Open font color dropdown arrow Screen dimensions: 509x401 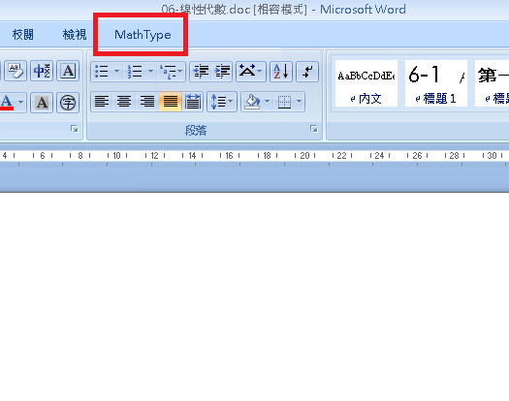20,103
